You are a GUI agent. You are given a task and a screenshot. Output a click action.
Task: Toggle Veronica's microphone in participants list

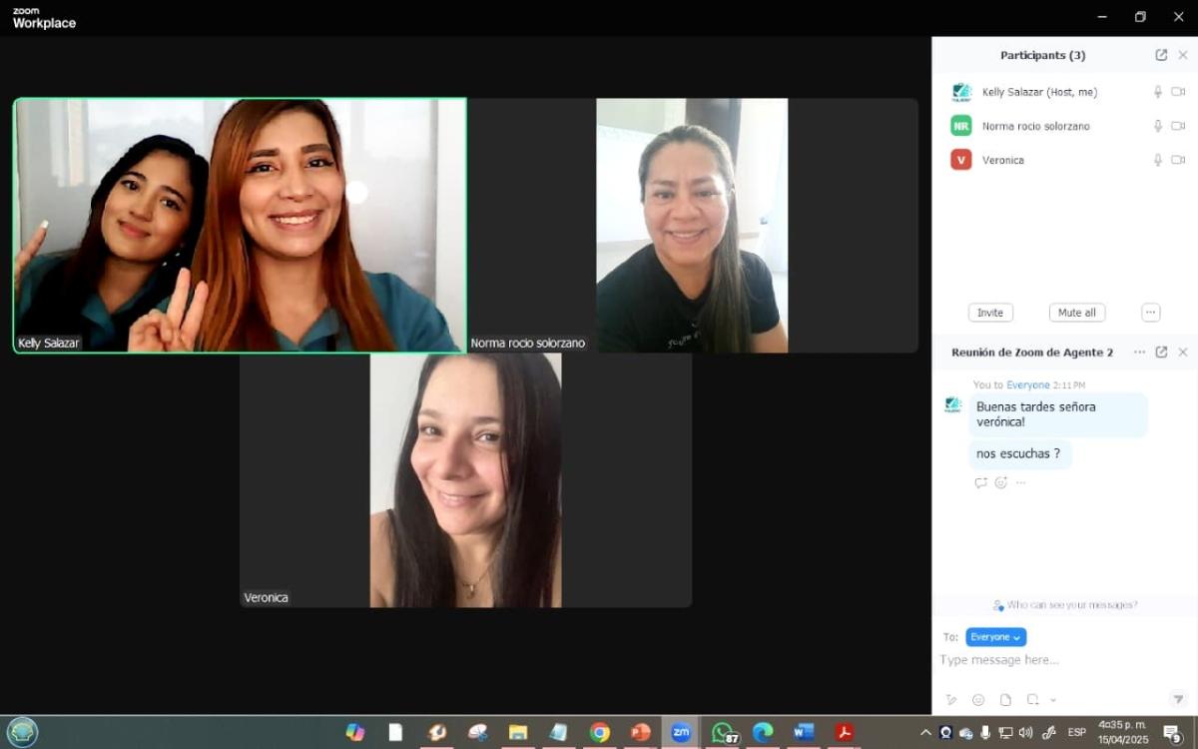(x=1158, y=160)
